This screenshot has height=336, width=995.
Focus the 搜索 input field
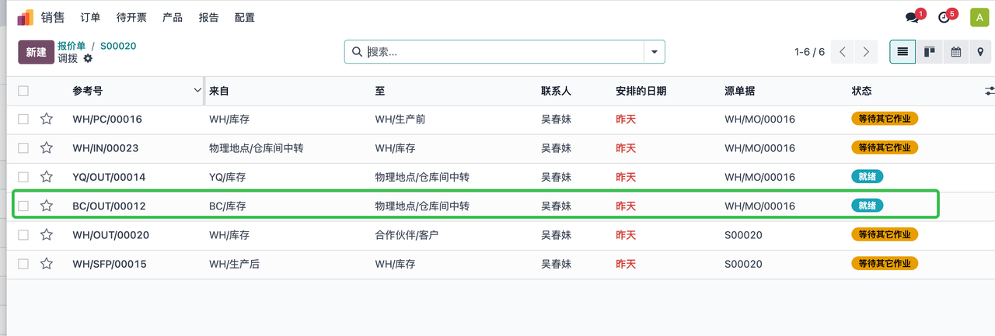point(504,52)
